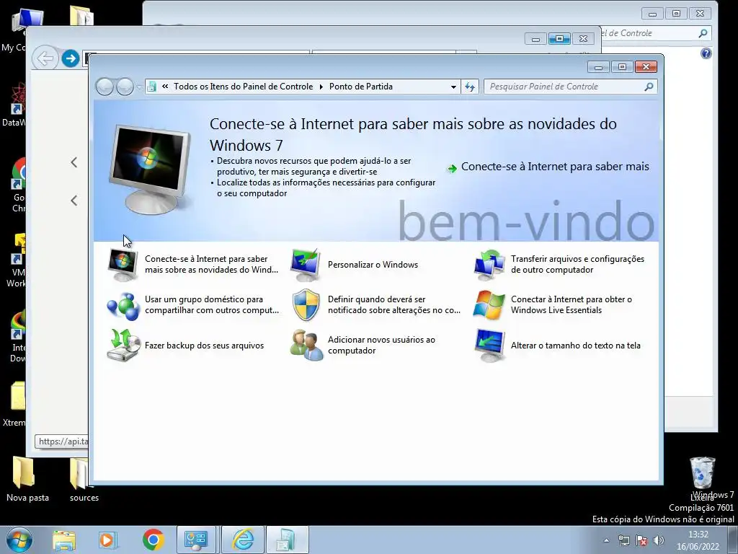Click Usar um grupo doméstico para compartilhar text

pyautogui.click(x=212, y=305)
